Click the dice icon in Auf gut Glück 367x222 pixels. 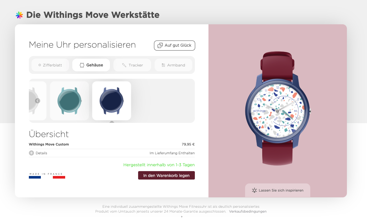pyautogui.click(x=160, y=45)
